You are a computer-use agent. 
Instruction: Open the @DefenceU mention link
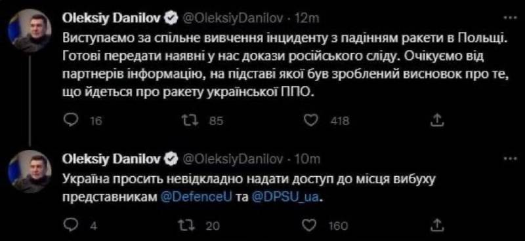point(196,197)
